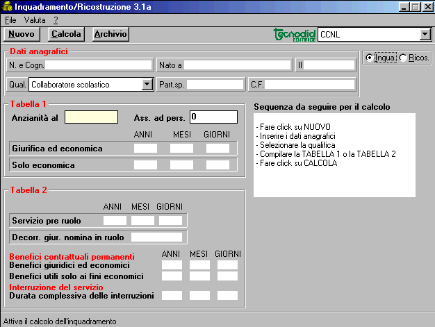Click the yellow Anzianità al field

point(91,117)
